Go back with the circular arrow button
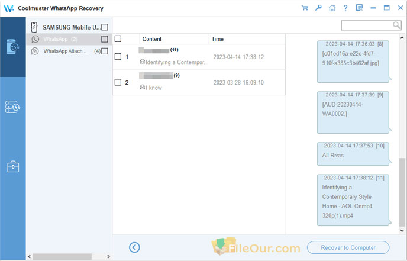 [134, 247]
